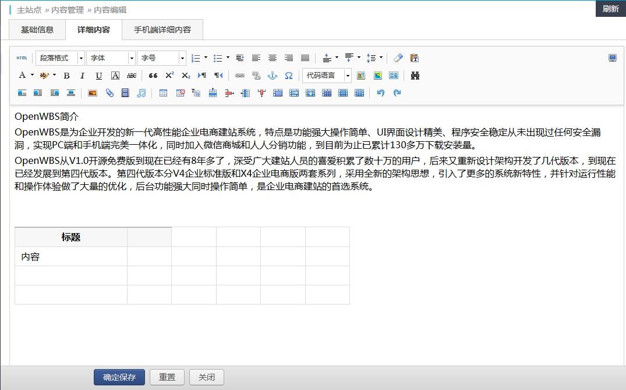
Task: Insert music with the notes icon
Action: pyautogui.click(x=142, y=93)
